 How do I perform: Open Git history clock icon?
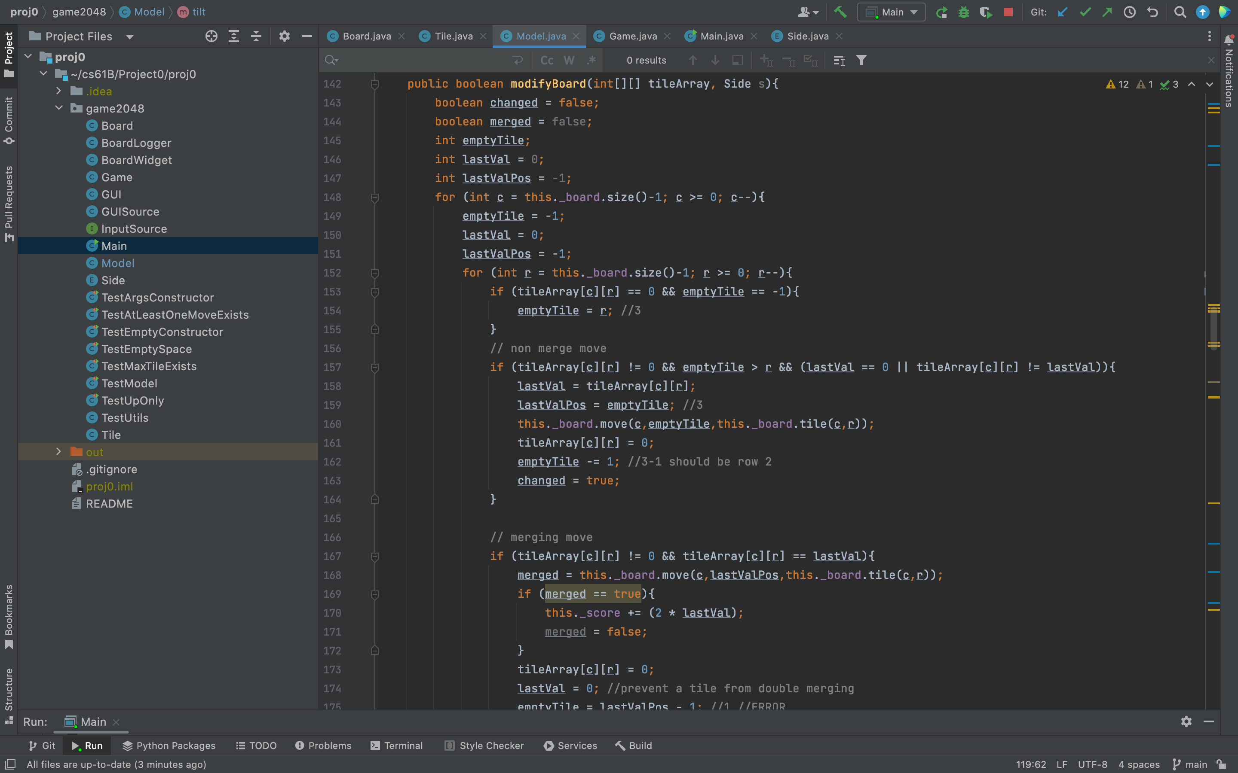[x=1129, y=12]
